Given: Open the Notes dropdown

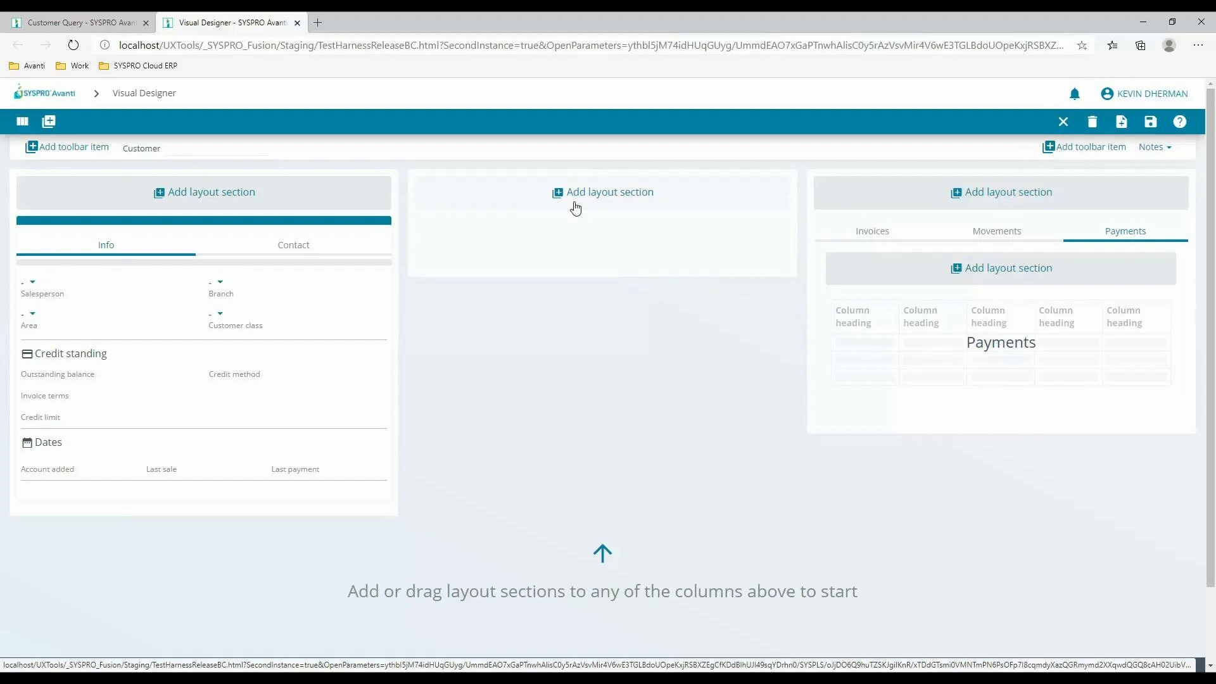Looking at the screenshot, I should pyautogui.click(x=1155, y=146).
